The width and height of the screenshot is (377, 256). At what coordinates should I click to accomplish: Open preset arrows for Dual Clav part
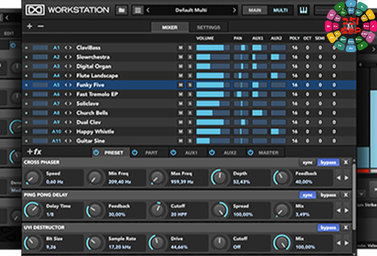68,122
